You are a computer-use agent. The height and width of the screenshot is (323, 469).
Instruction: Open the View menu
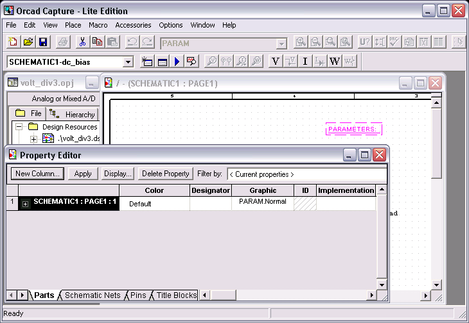(50, 25)
